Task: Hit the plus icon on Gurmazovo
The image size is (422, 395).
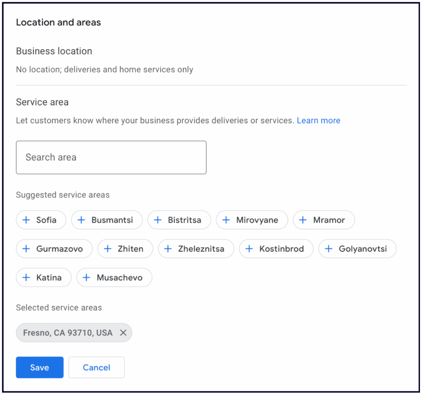Action: point(26,249)
